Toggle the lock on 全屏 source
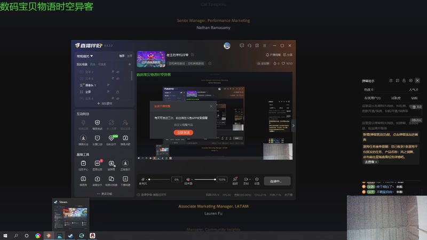The image size is (427, 240). (117, 92)
